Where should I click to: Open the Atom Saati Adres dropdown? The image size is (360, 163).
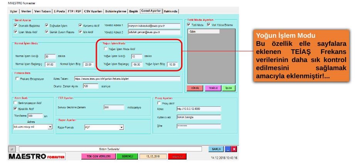(50, 127)
